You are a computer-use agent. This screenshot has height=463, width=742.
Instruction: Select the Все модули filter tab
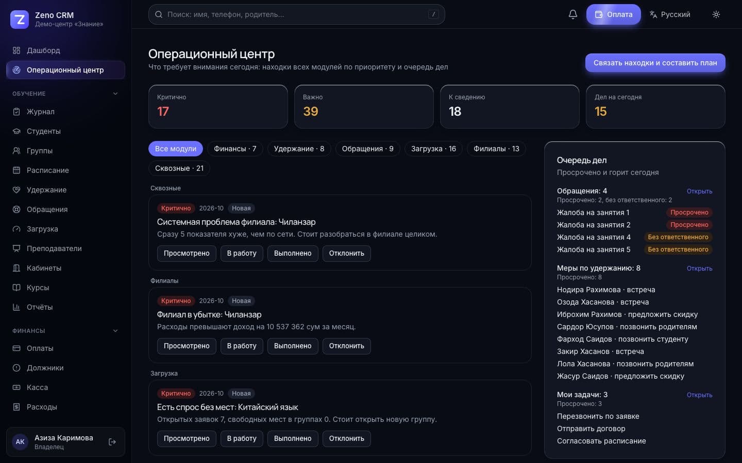click(176, 149)
